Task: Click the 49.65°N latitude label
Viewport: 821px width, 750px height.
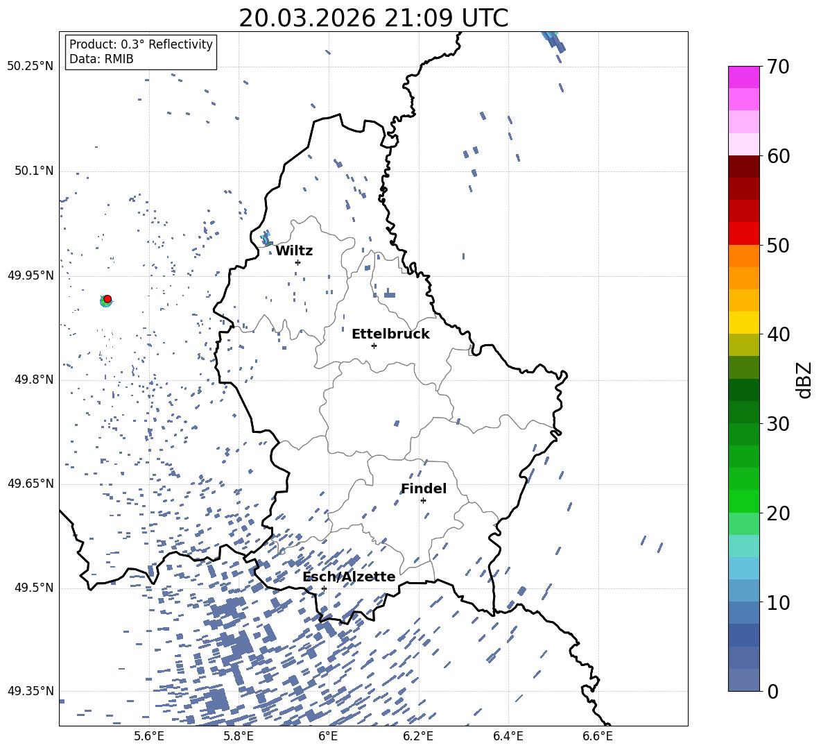Action: pyautogui.click(x=31, y=484)
